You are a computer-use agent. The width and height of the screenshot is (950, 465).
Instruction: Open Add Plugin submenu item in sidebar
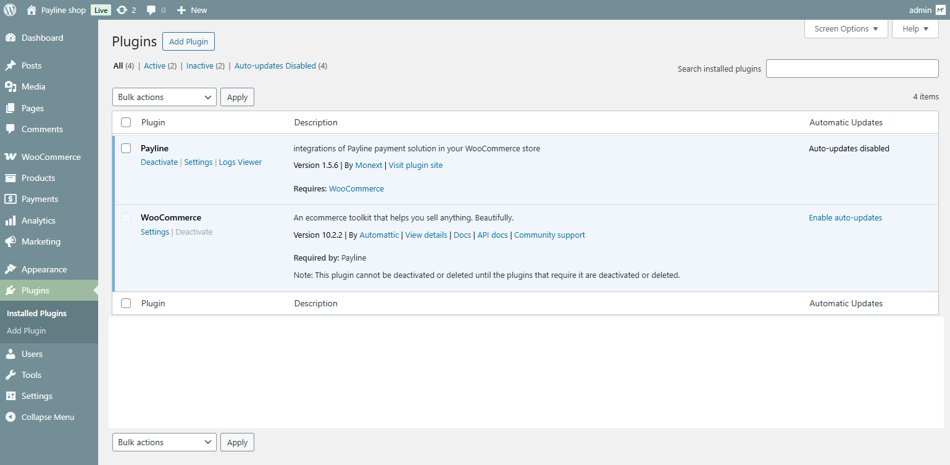[x=26, y=331]
